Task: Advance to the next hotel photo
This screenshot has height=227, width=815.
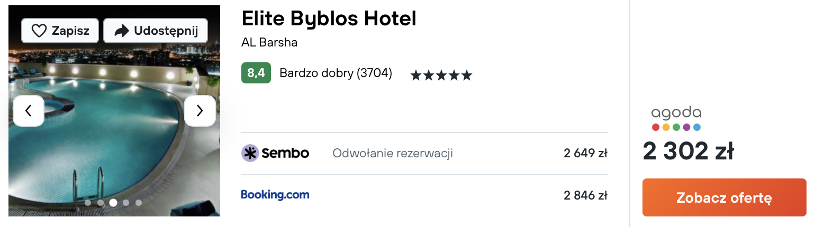Action: click(x=200, y=111)
